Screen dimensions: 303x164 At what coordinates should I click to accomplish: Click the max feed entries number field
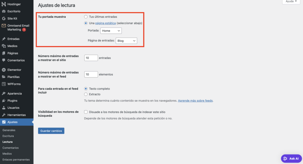point(91,74)
